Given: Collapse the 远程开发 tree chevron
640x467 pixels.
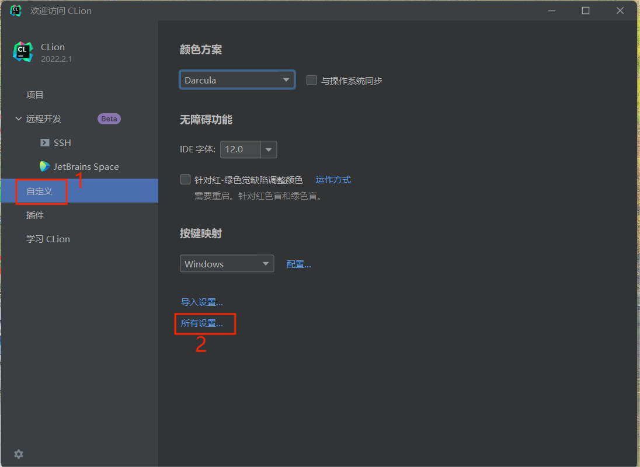Looking at the screenshot, I should pos(18,119).
